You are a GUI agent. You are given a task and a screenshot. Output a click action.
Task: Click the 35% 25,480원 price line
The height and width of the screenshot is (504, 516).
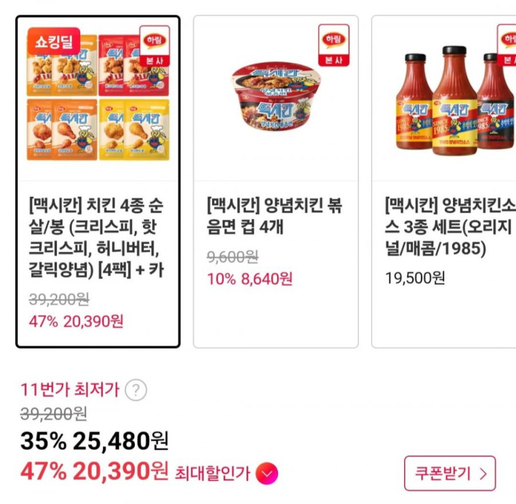(95, 441)
